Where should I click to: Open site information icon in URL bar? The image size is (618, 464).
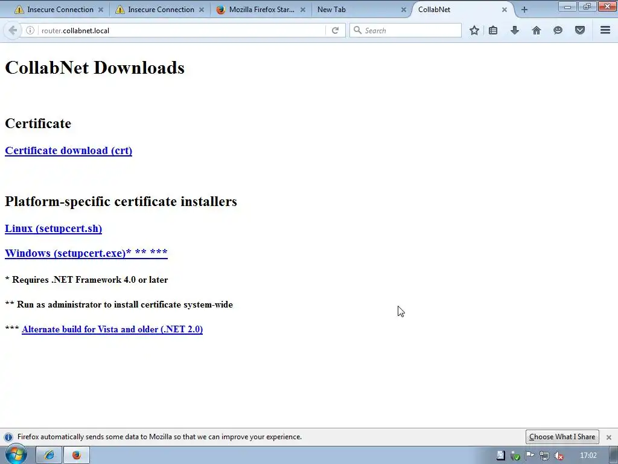click(x=30, y=30)
